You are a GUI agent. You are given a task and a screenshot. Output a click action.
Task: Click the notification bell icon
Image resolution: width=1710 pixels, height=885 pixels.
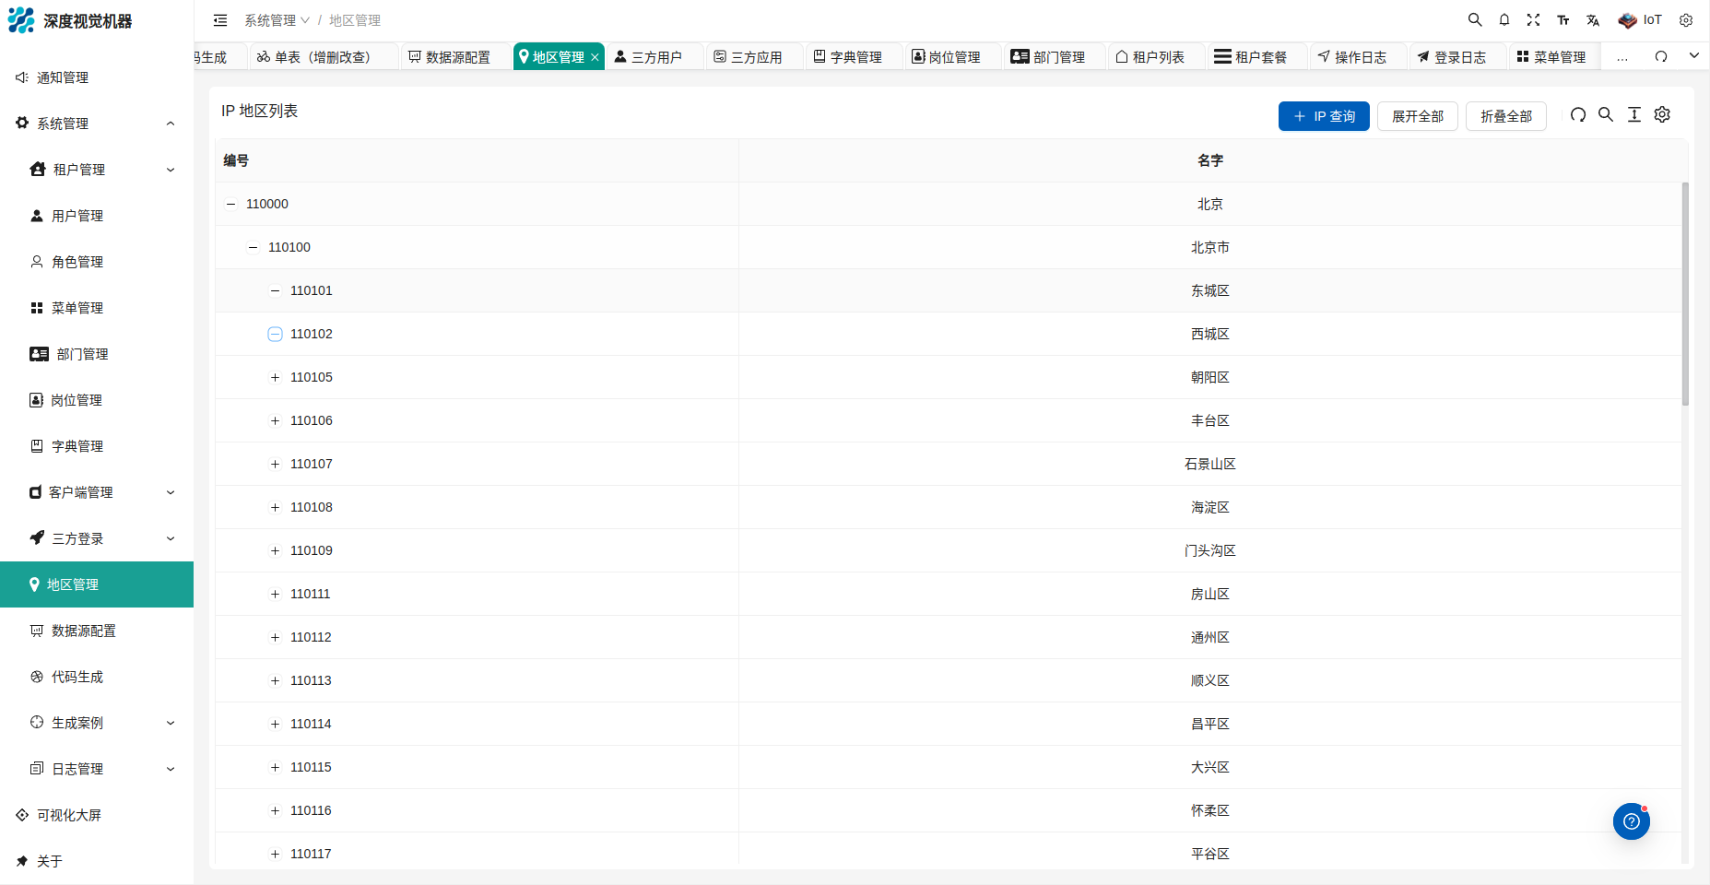pos(1504,20)
